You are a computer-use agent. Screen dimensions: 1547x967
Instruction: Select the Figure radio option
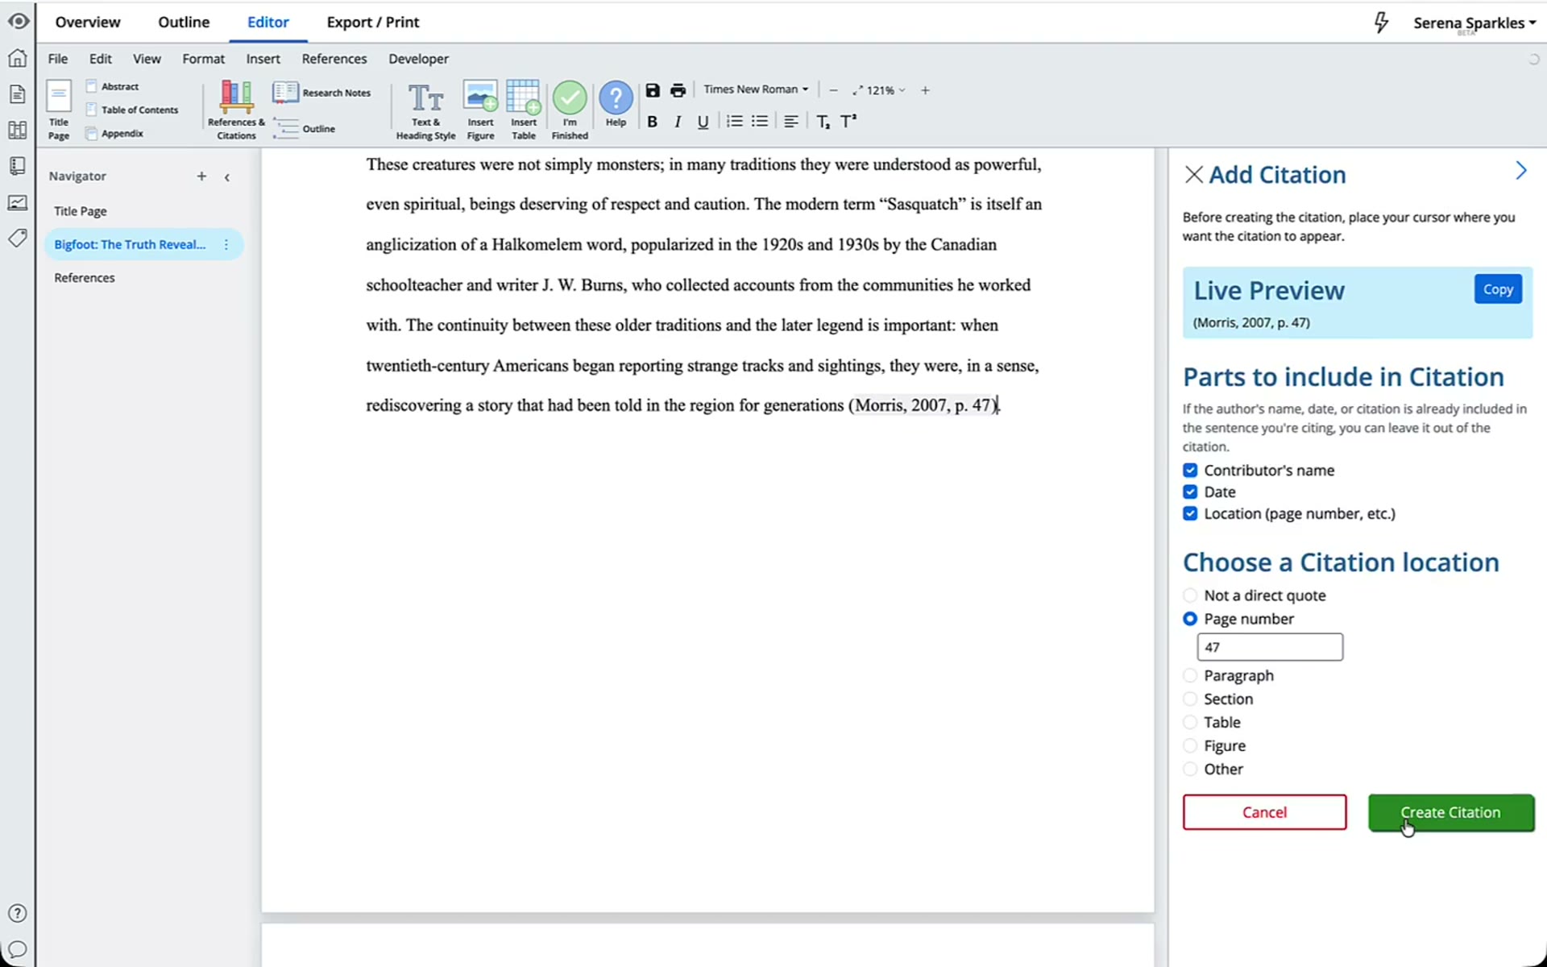pyautogui.click(x=1190, y=745)
